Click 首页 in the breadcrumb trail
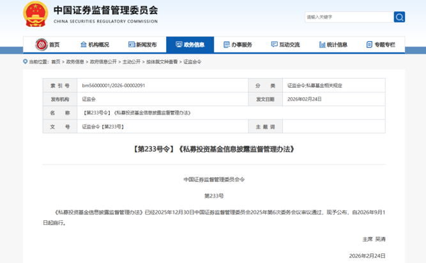Screen dimensions: 426x263 click(x=56, y=62)
